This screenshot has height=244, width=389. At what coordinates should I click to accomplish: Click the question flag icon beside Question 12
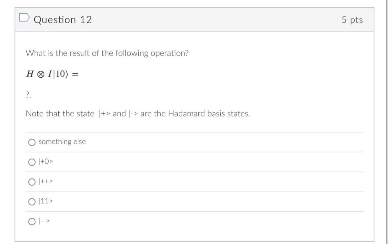pos(25,17)
